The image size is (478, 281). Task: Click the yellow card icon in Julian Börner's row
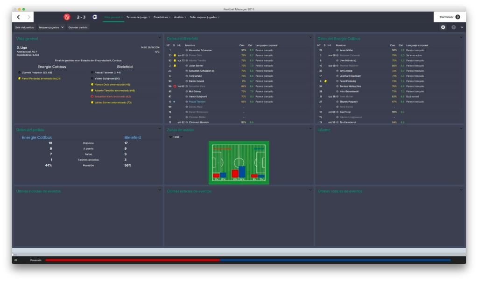(x=175, y=66)
